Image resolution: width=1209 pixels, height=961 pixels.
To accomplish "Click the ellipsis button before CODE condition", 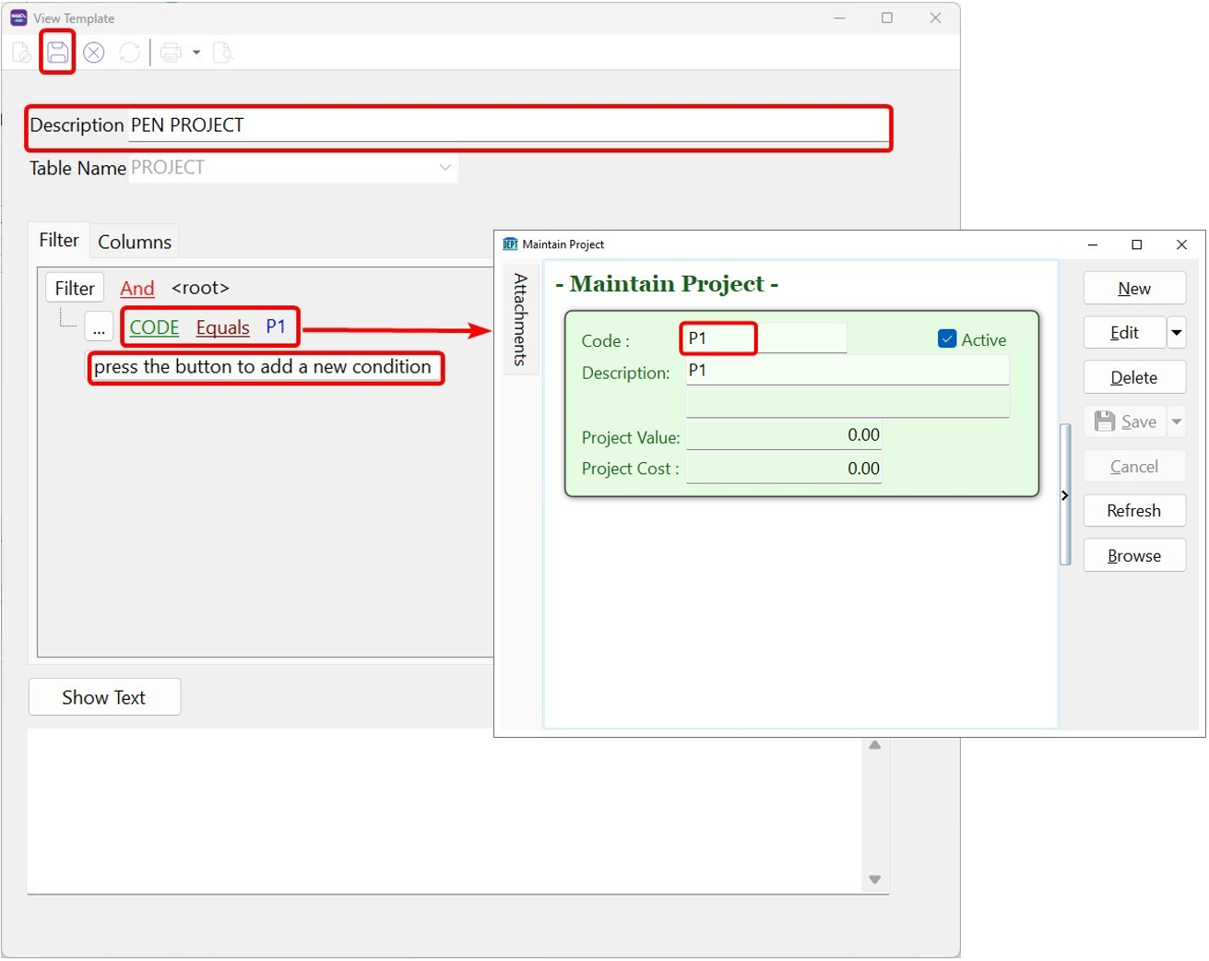I will [x=99, y=328].
